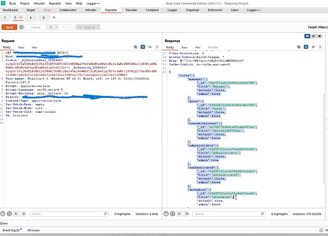The width and height of the screenshot is (328, 236).
Task: Switch request view to Hex
Action: 35,47
